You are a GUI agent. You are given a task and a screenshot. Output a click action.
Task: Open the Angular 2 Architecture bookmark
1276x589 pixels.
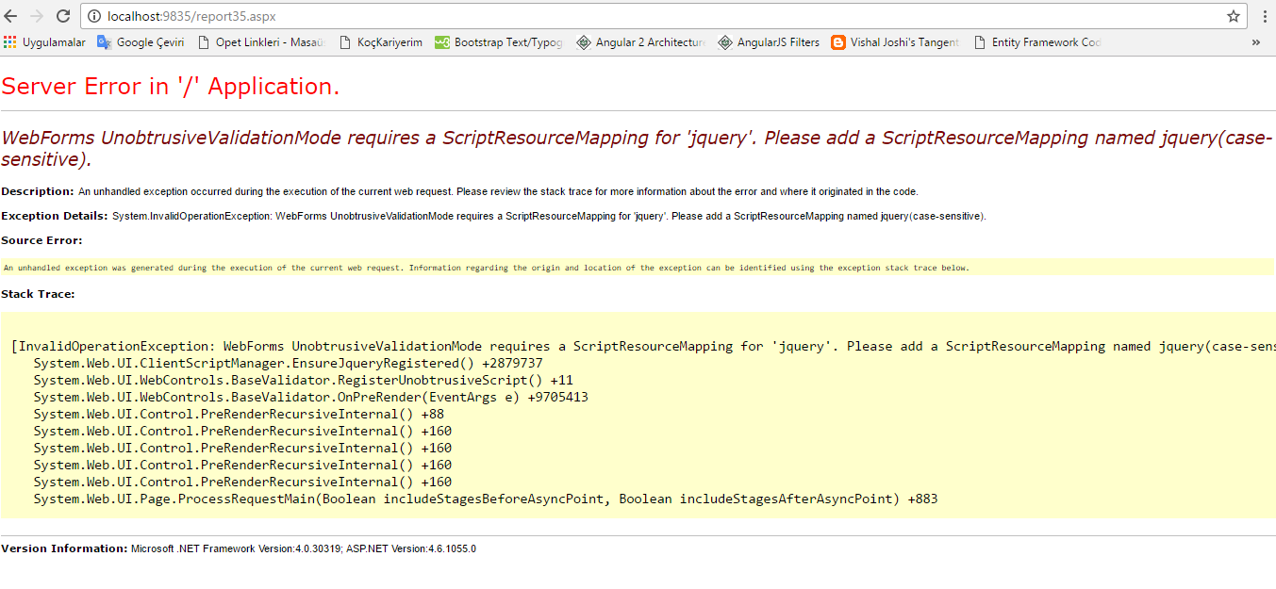click(641, 42)
